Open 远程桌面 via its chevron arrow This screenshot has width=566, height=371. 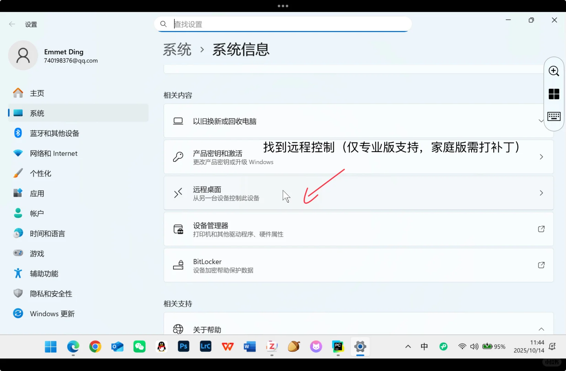pyautogui.click(x=541, y=193)
